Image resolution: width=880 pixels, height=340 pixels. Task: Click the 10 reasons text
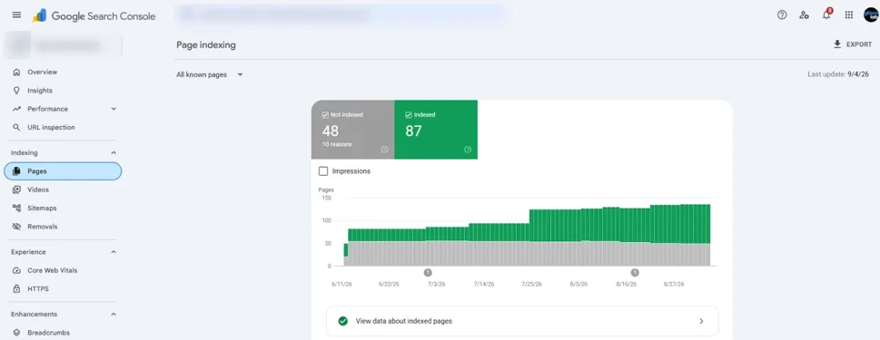(x=337, y=144)
